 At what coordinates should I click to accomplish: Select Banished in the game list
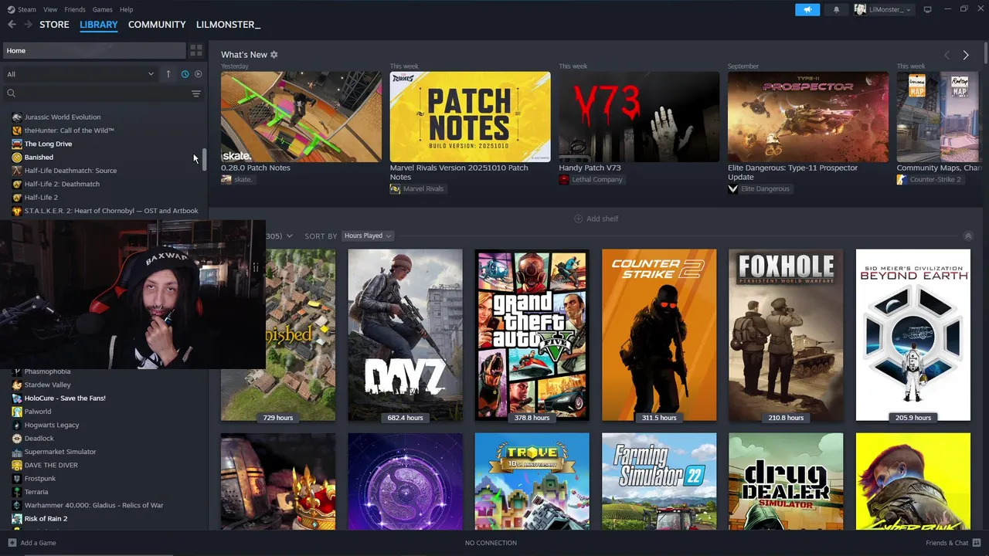pyautogui.click(x=39, y=158)
